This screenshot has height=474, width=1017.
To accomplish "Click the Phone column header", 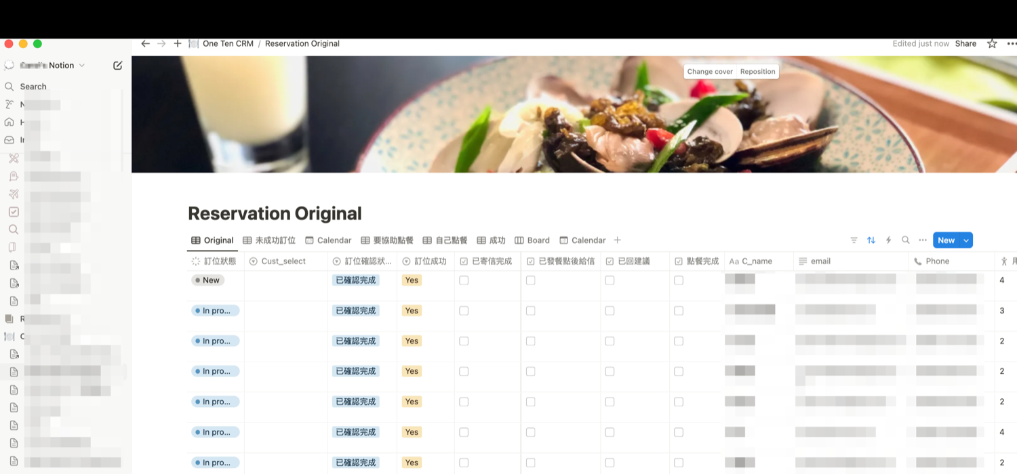I will pos(953,261).
